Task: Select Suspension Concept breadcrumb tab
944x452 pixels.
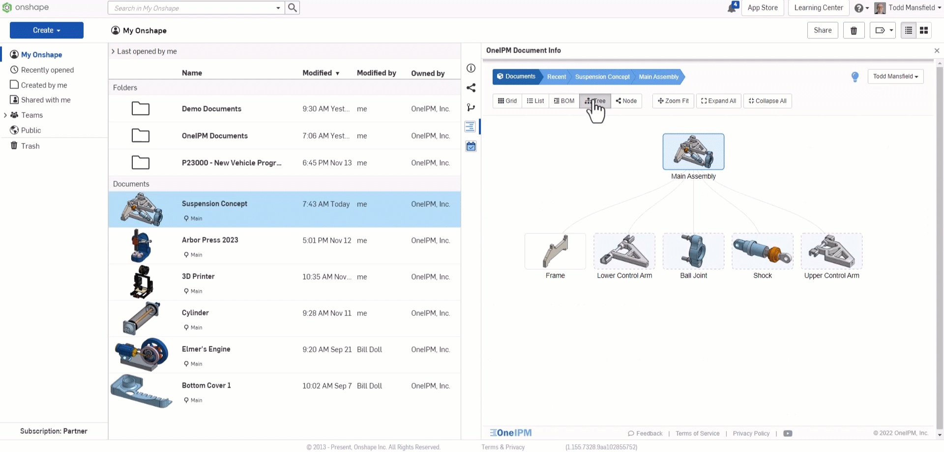Action: pyautogui.click(x=602, y=77)
